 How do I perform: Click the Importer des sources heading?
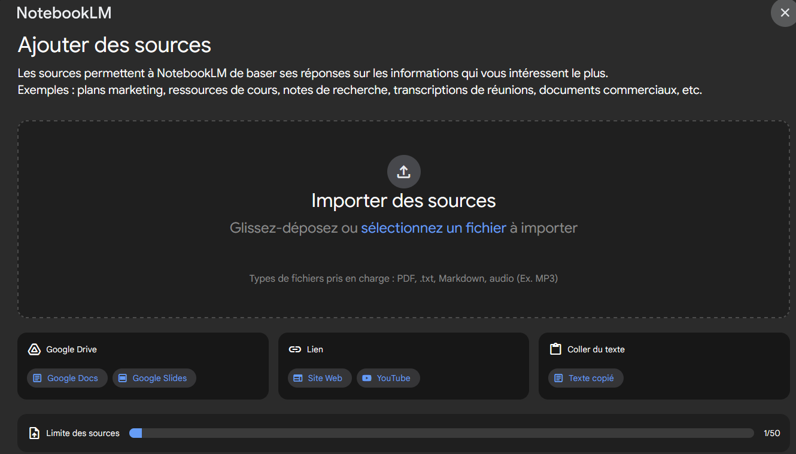403,200
